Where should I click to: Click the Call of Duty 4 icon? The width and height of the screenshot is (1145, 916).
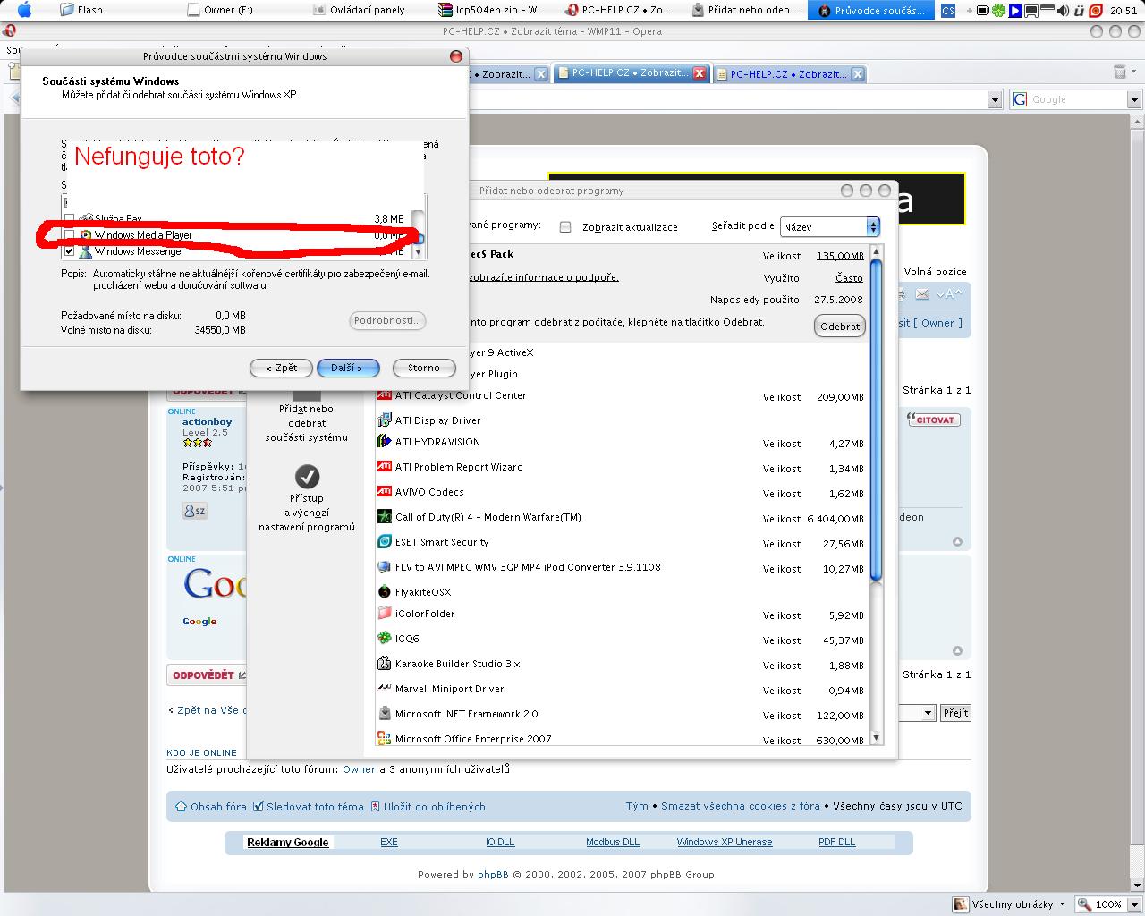tap(384, 517)
